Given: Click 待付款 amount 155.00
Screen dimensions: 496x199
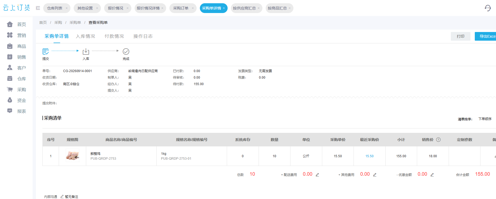Looking at the screenshot, I should pyautogui.click(x=199, y=84).
